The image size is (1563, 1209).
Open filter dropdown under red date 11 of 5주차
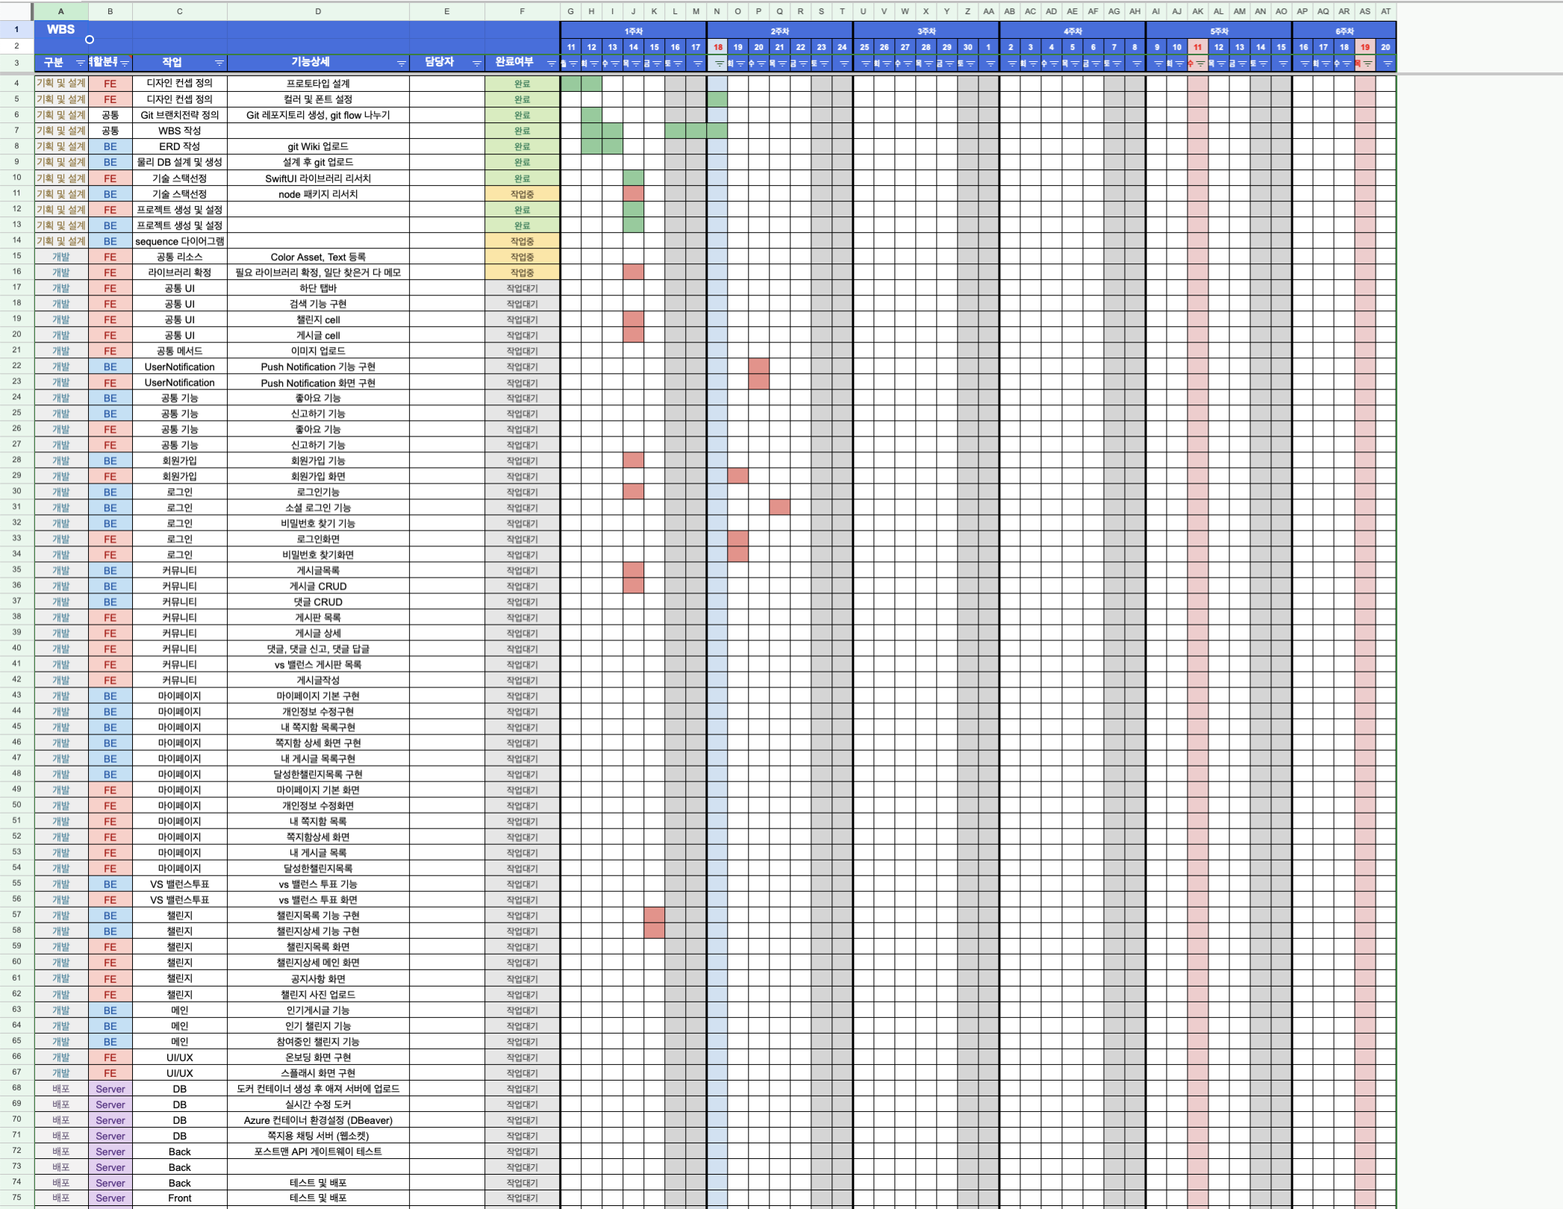pyautogui.click(x=1199, y=64)
